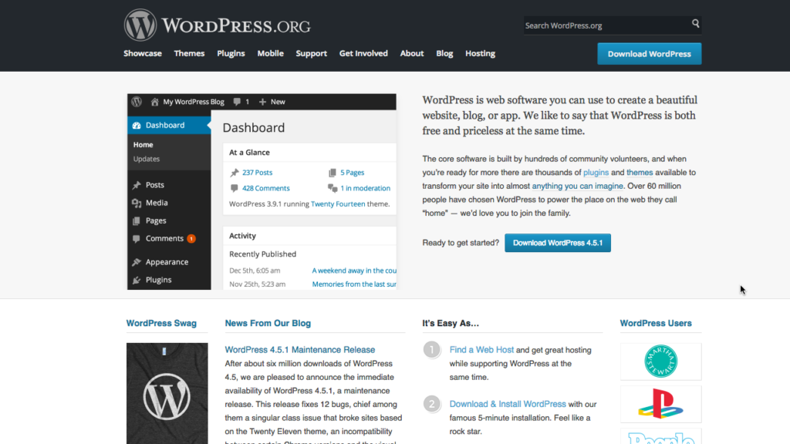Open the Plugins navigation item
The height and width of the screenshot is (444, 790).
[231, 53]
